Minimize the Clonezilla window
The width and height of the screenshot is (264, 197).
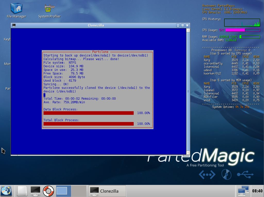click(x=178, y=25)
